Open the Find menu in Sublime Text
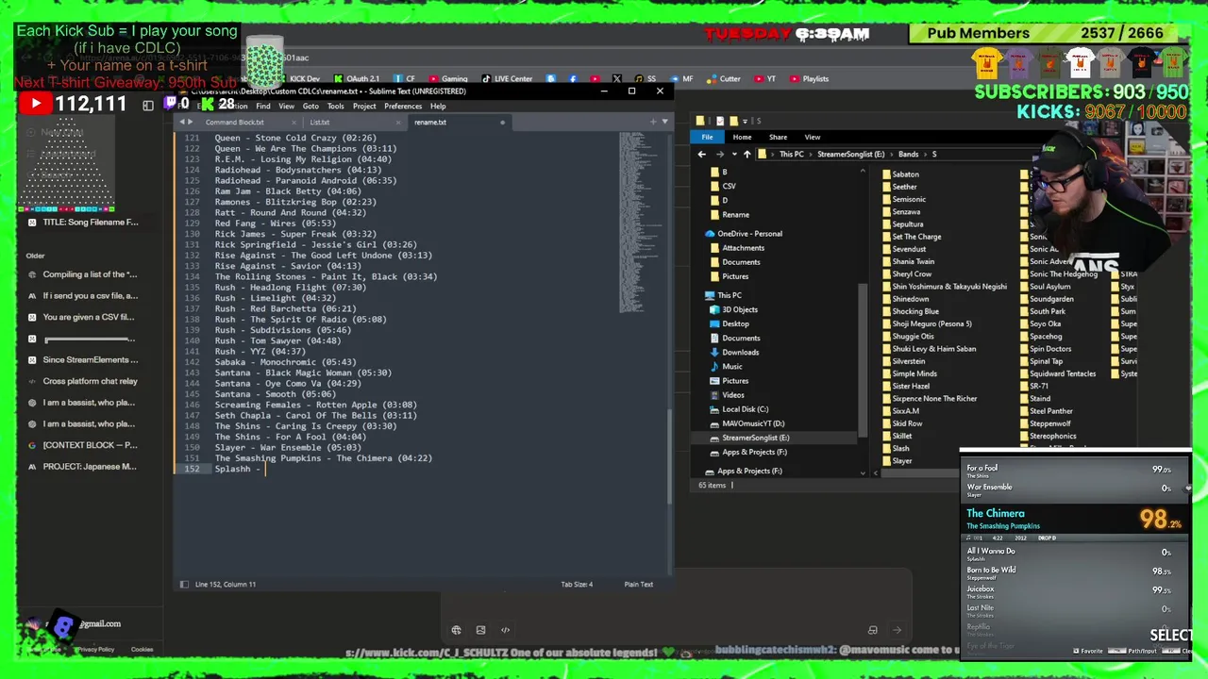 pyautogui.click(x=263, y=106)
